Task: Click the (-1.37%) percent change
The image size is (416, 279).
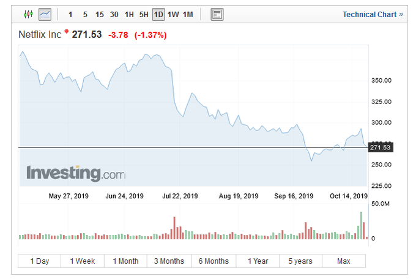Action: pos(150,35)
